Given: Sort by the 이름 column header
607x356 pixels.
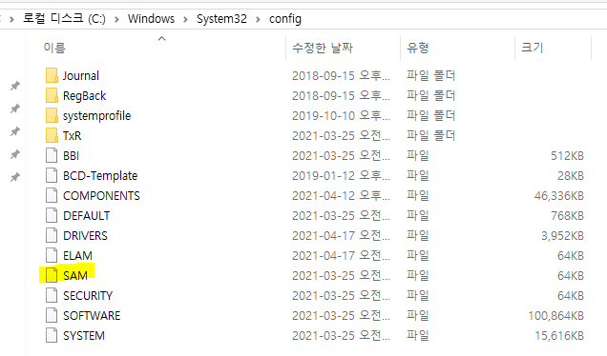Looking at the screenshot, I should (x=54, y=48).
